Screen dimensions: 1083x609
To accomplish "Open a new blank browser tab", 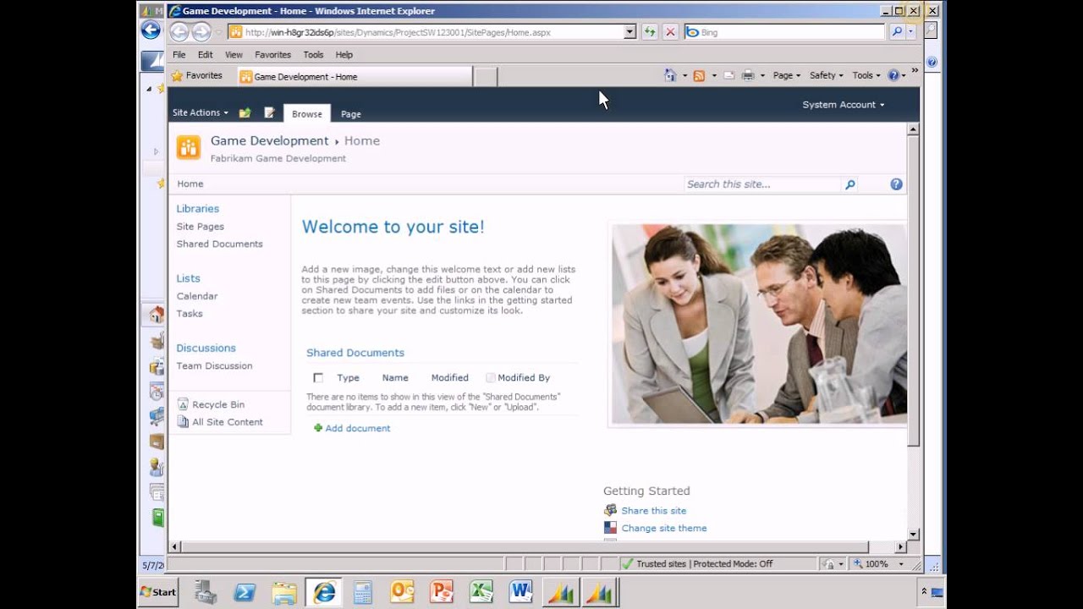I will pyautogui.click(x=486, y=76).
